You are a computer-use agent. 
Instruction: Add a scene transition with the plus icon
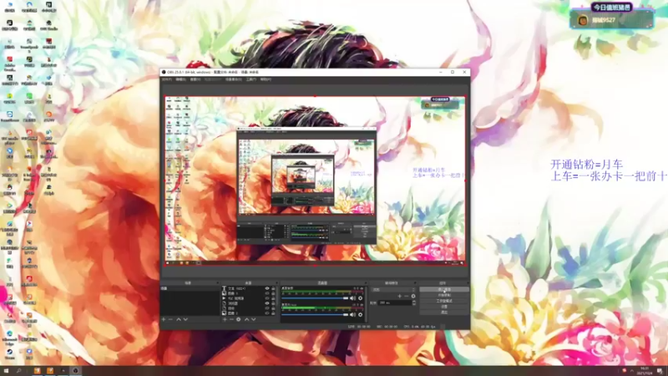pyautogui.click(x=400, y=297)
